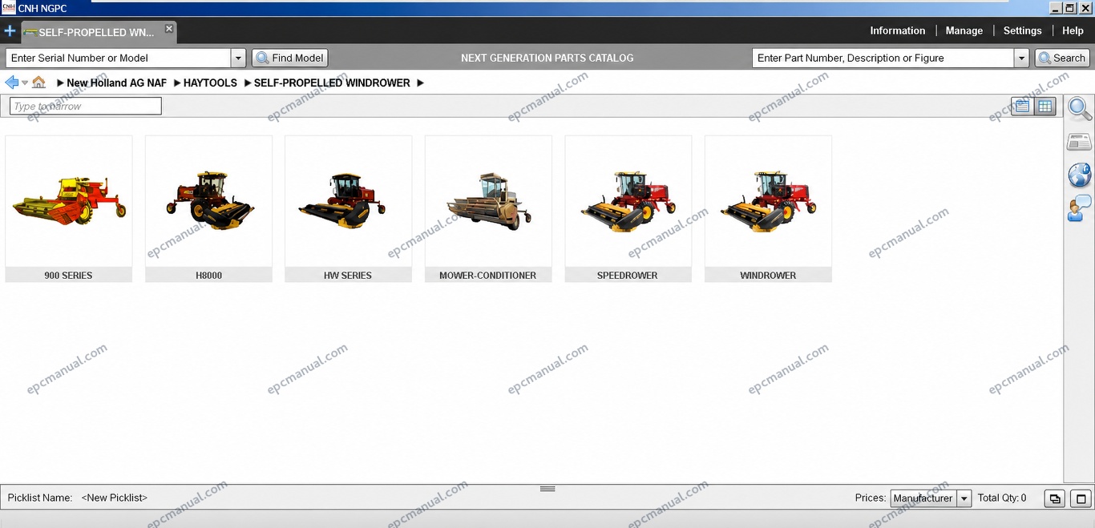Open the Settings menu
This screenshot has width=1095, height=528.
(1022, 30)
